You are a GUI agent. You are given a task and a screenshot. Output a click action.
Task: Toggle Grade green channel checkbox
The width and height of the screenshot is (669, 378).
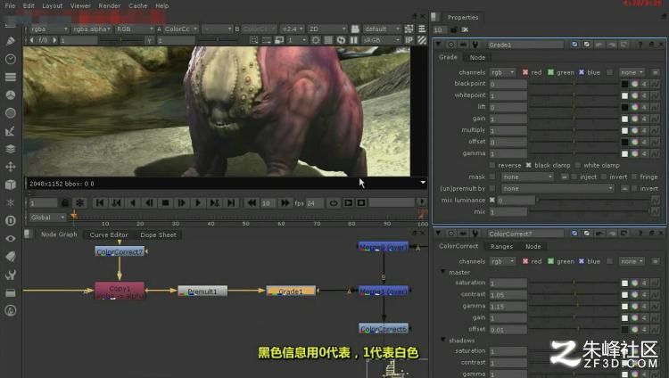pos(551,72)
